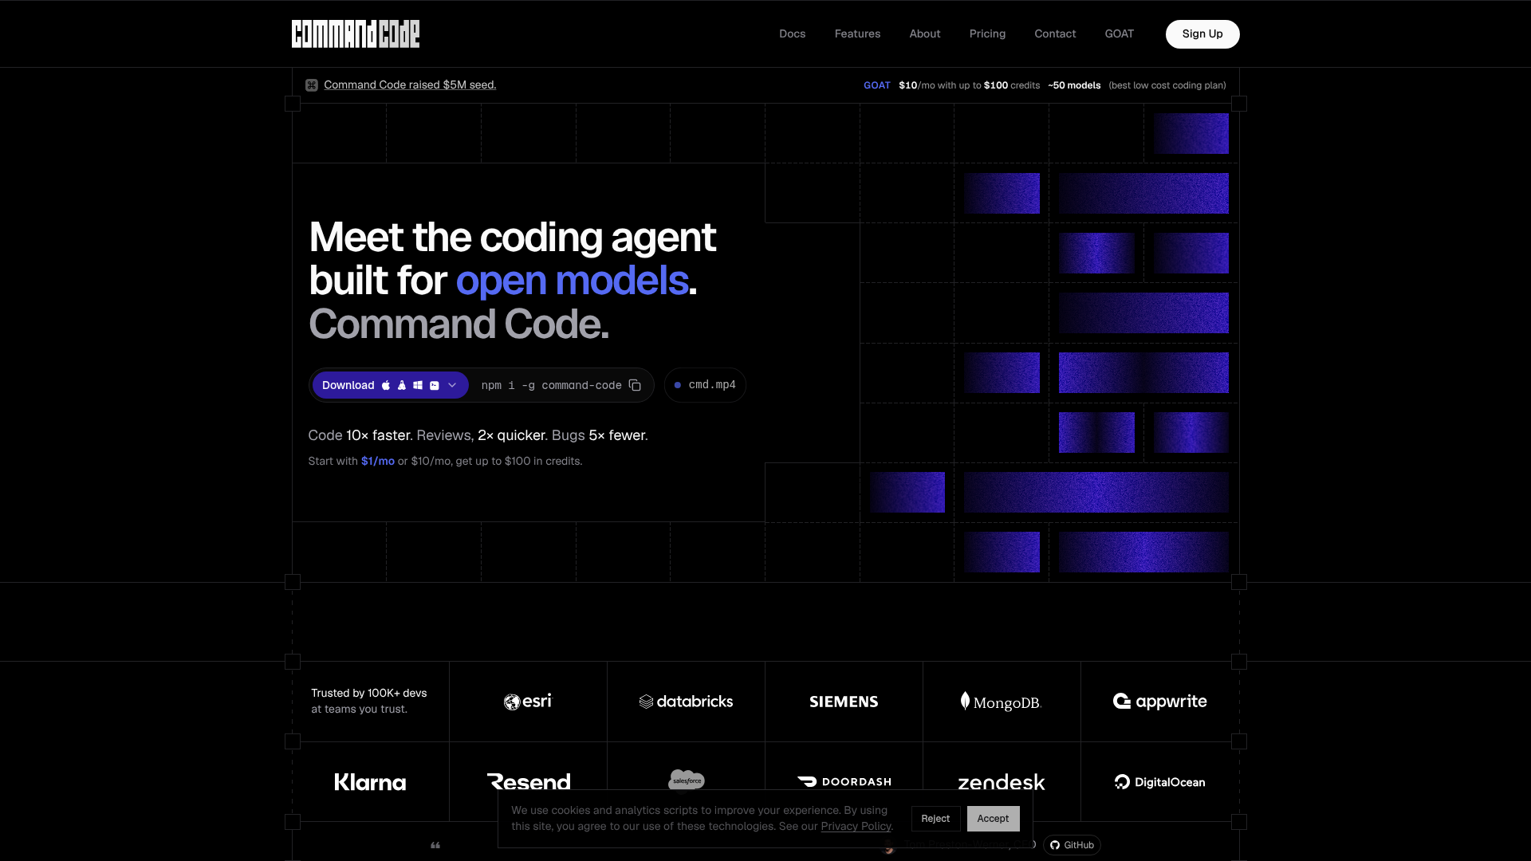Play the cmd.mp4 video pill

pyautogui.click(x=706, y=385)
